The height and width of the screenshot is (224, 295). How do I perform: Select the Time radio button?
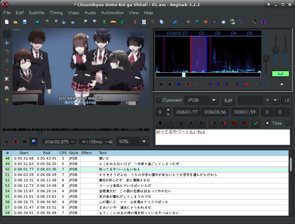(267, 123)
